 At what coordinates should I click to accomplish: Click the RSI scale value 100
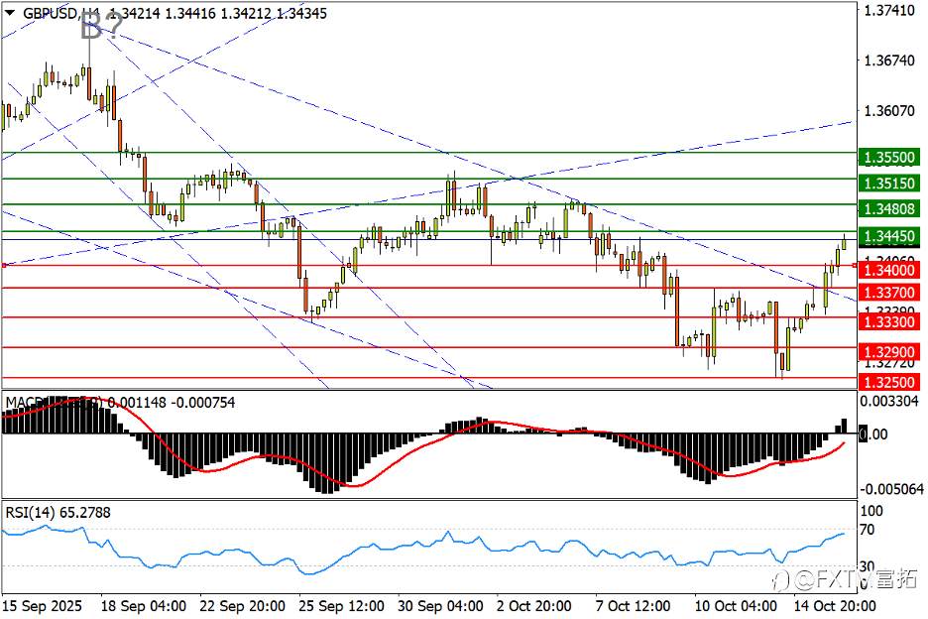pos(871,511)
